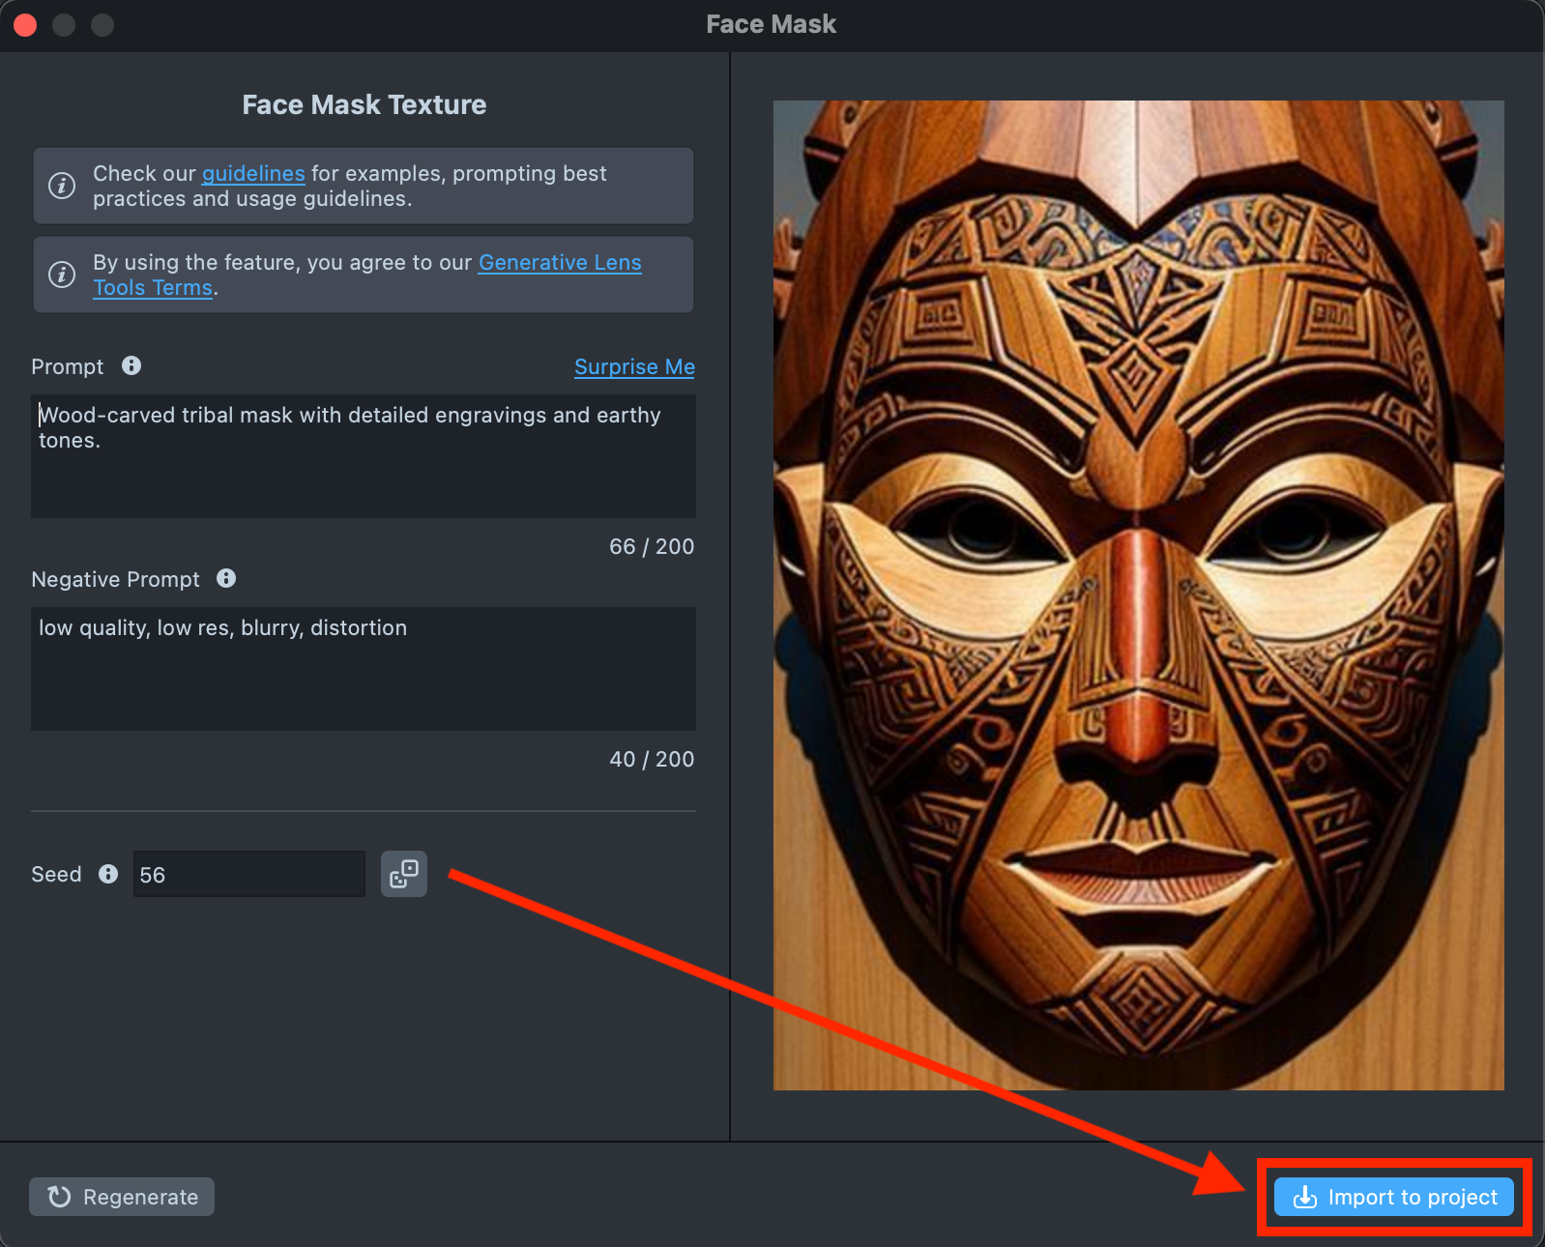1545x1247 pixels.
Task: Click Import to project button
Action: (1394, 1197)
